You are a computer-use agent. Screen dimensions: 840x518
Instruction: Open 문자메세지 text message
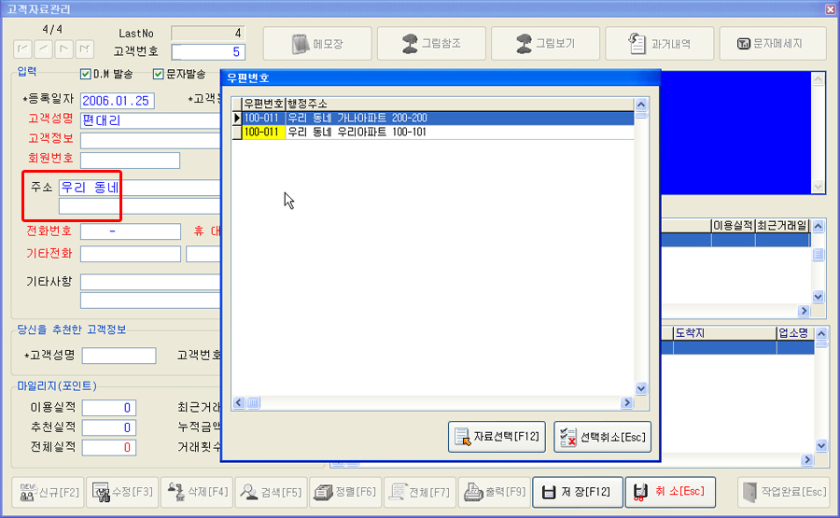(773, 43)
